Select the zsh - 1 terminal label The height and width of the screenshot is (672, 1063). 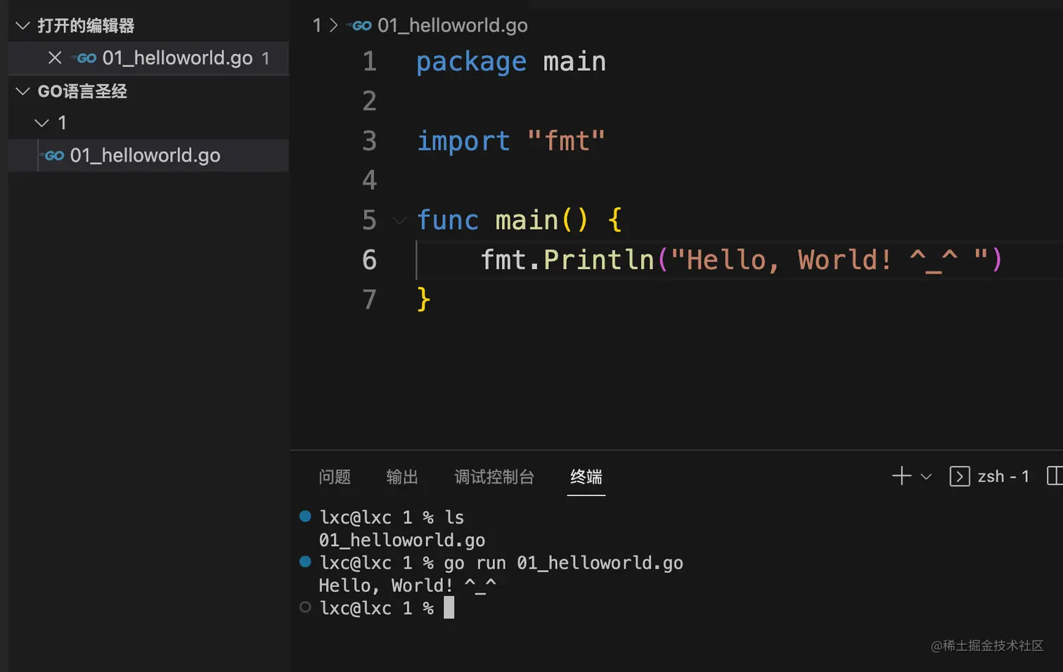click(1003, 477)
